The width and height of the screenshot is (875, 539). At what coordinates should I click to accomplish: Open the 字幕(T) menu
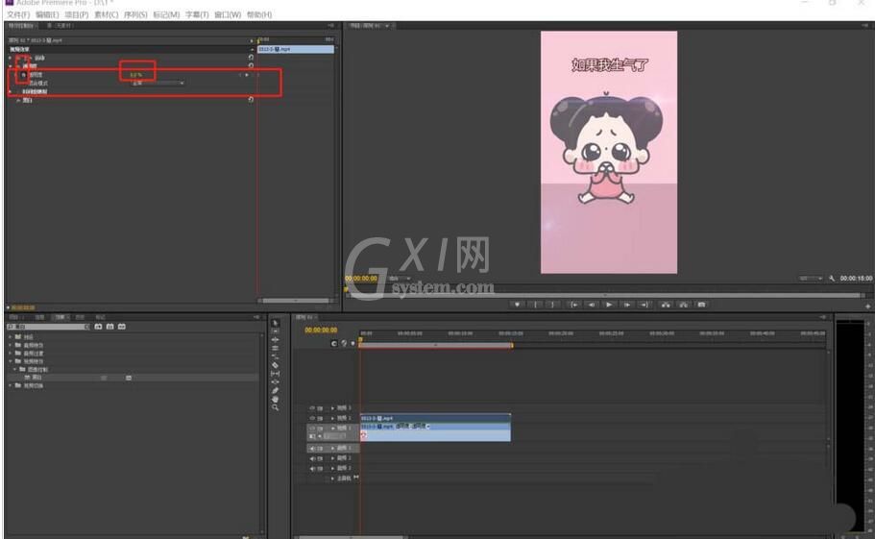197,14
